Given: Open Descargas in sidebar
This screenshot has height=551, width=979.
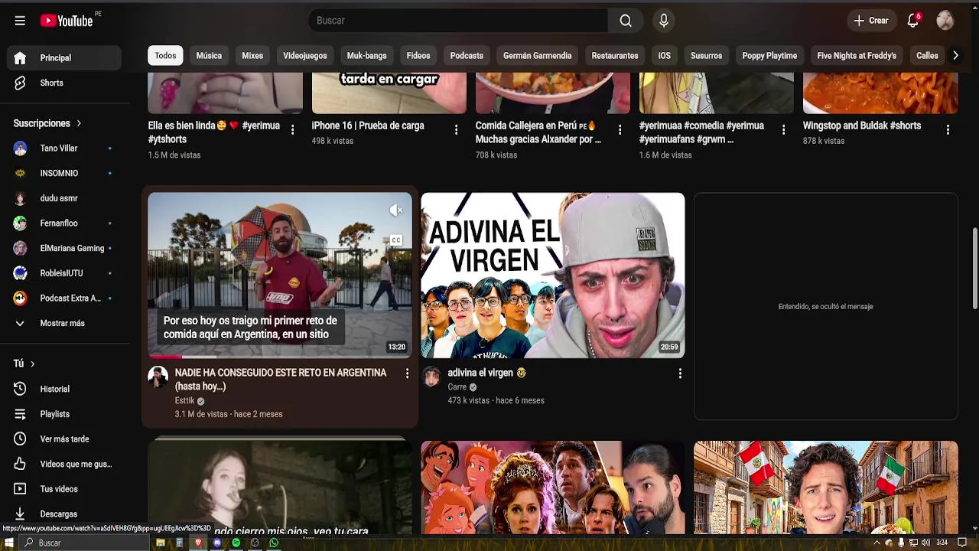Looking at the screenshot, I should (x=64, y=514).
